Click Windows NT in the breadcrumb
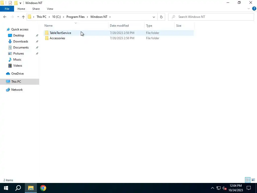 click(x=99, y=17)
